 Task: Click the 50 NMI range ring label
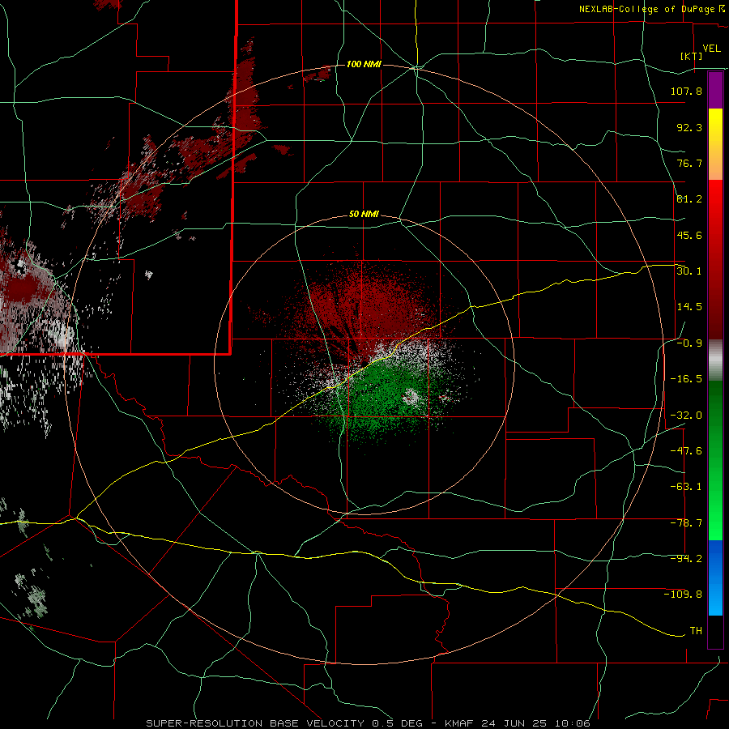pos(364,214)
